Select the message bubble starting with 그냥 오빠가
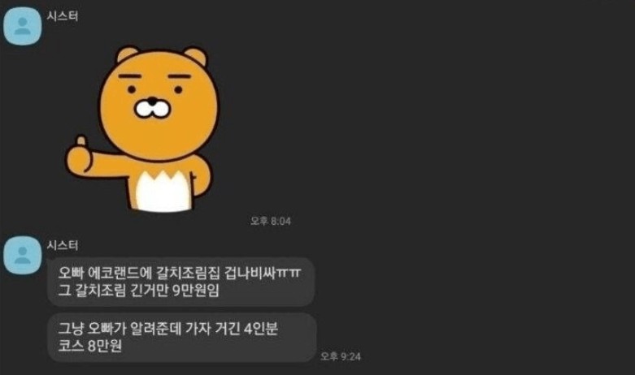Viewport: 635px width, 375px height. (x=182, y=338)
